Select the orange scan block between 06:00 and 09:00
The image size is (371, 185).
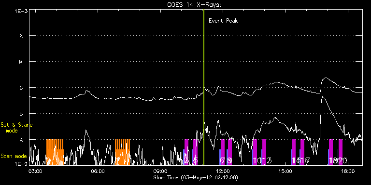pyautogui.click(x=123, y=152)
